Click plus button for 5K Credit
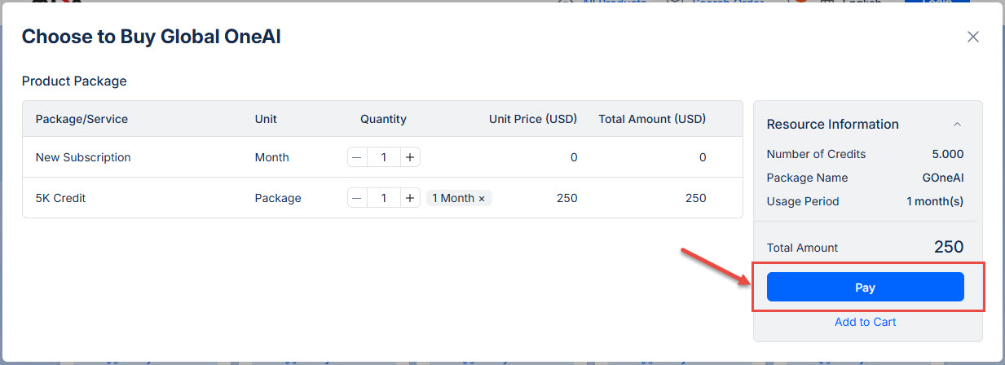The height and width of the screenshot is (365, 1005). point(410,198)
